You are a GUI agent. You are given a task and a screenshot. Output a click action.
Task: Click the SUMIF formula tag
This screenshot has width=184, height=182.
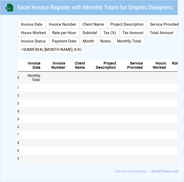pos(51,50)
